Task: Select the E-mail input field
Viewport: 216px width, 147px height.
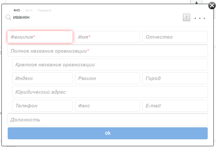Action: (x=175, y=106)
